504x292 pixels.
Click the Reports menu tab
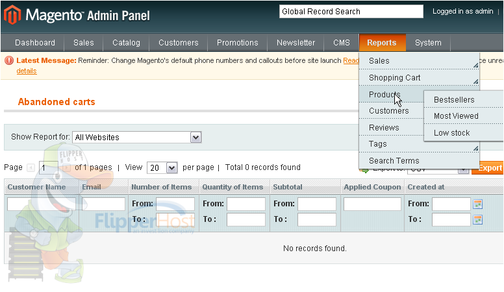click(382, 42)
